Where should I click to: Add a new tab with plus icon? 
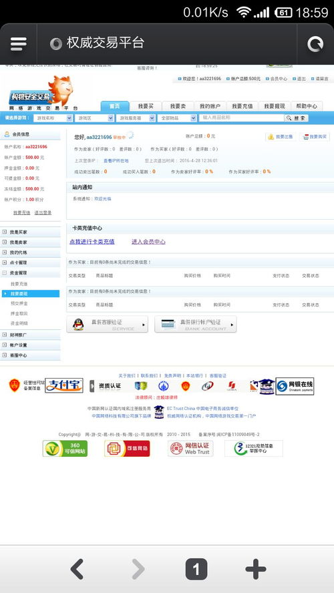(256, 569)
